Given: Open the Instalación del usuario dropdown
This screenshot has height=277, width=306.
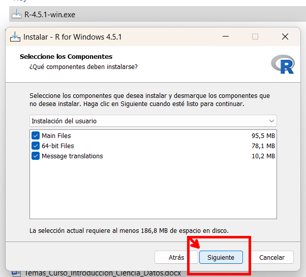Looking at the screenshot, I should [x=153, y=121].
